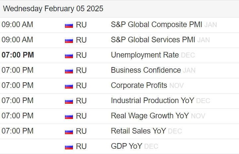View the Real Wage Growth YoY event
The image size is (239, 154).
point(149,116)
